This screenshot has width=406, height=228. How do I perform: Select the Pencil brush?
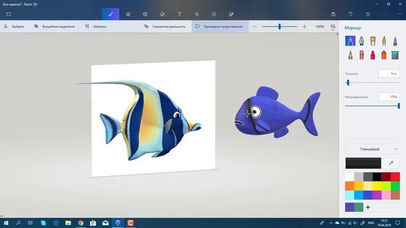point(350,55)
